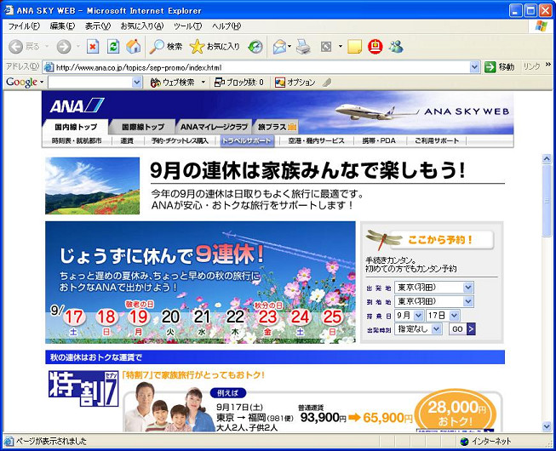Open トラベルサポート link
The width and height of the screenshot is (556, 451).
pyautogui.click(x=247, y=141)
